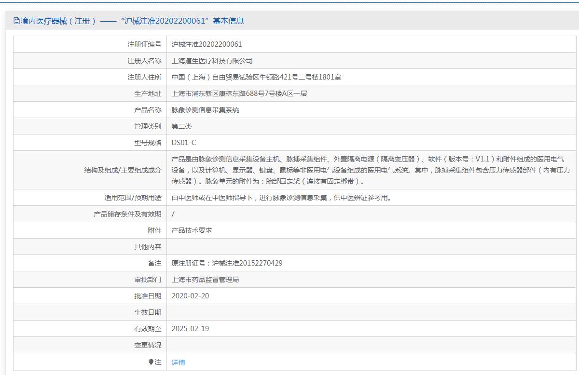Click the 适用范围/预期用途 label
This screenshot has width=579, height=375.
[x=133, y=198]
